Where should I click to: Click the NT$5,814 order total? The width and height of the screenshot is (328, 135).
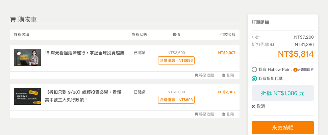click(x=296, y=54)
